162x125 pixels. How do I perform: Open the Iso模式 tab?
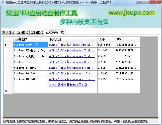pyautogui.click(x=22, y=33)
